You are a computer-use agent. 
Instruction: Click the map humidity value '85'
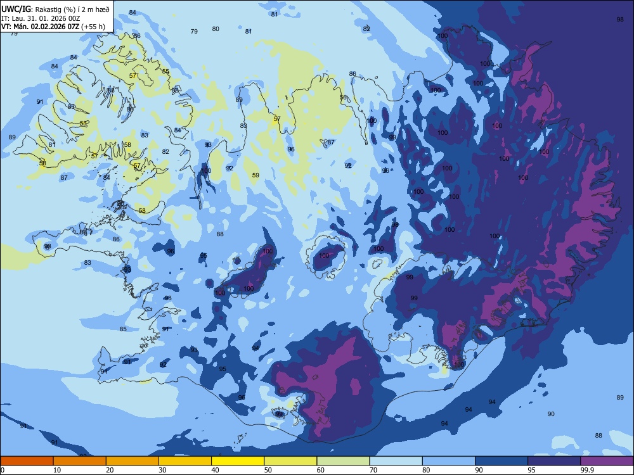point(123,329)
